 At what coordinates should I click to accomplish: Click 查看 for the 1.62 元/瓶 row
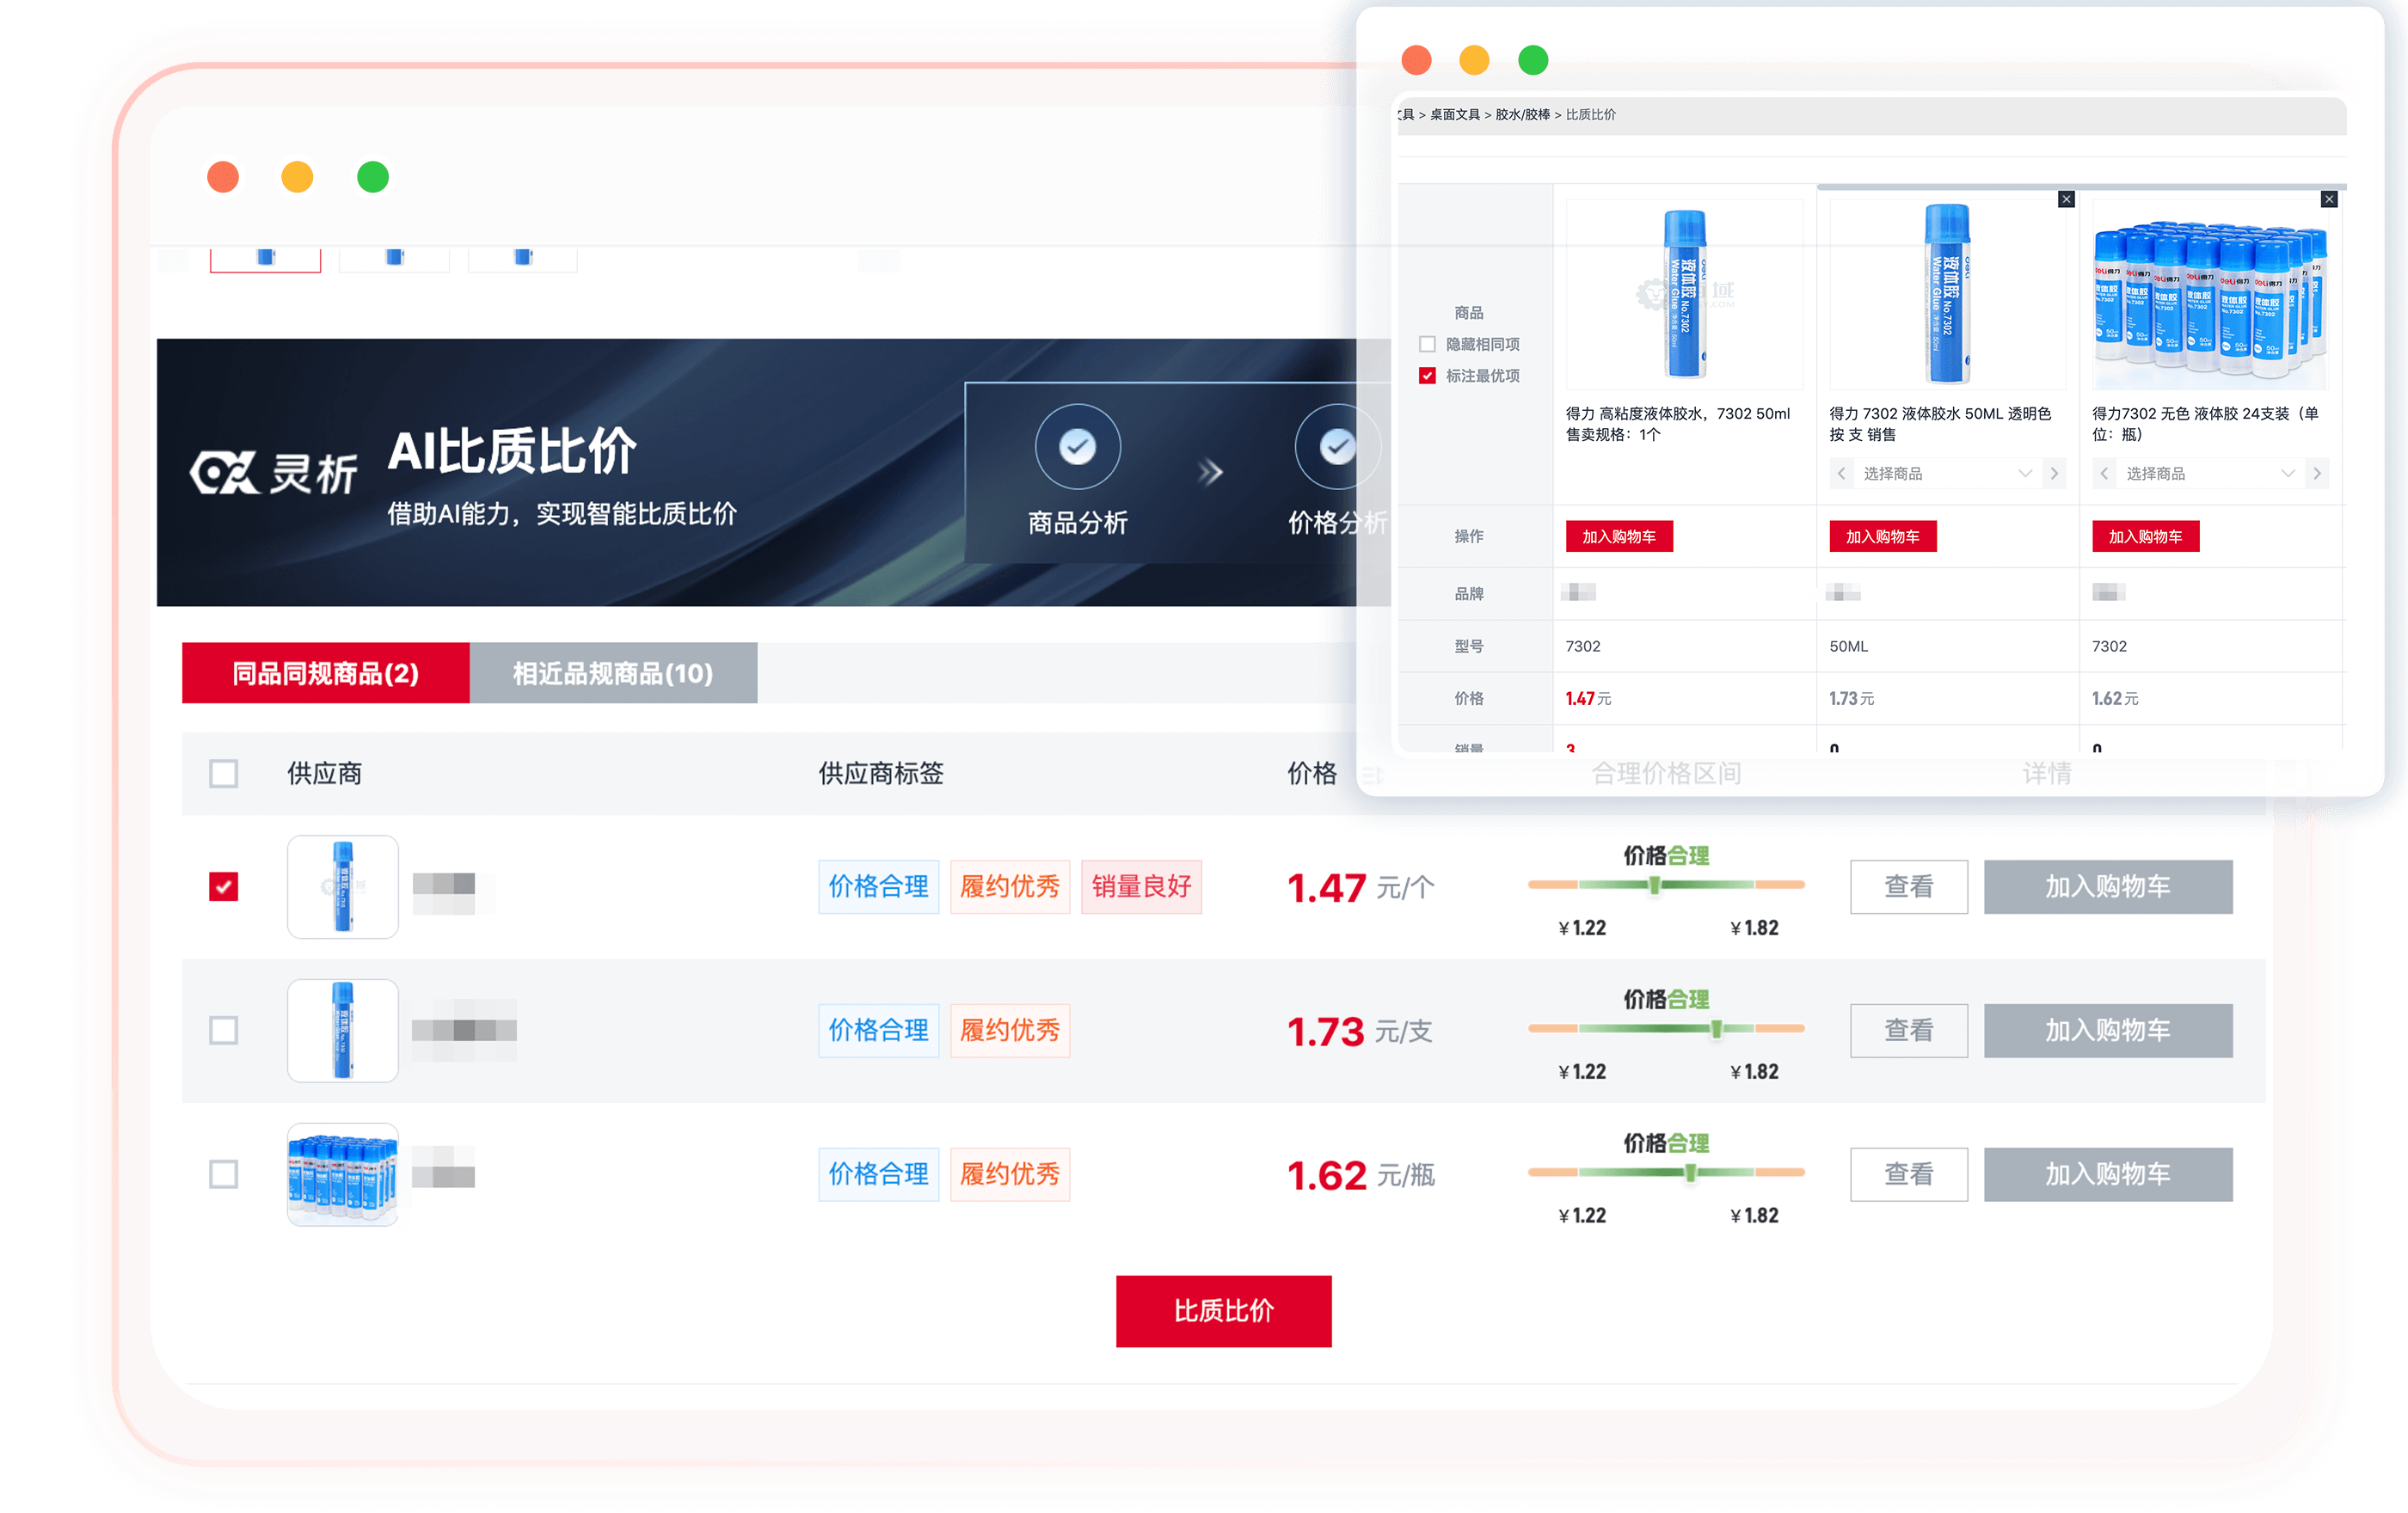(x=1908, y=1174)
